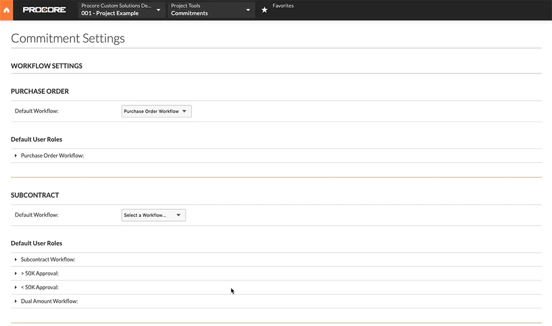
Task: Click the Procore logo
Action: point(44,9)
